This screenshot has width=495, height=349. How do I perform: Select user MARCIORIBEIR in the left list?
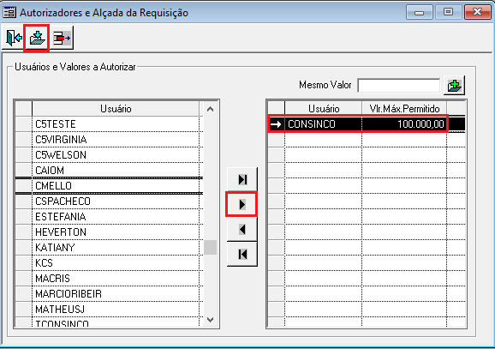click(x=116, y=294)
